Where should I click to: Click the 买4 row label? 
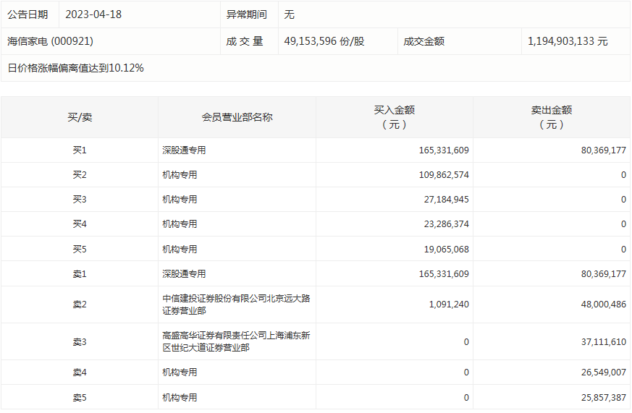click(80, 224)
